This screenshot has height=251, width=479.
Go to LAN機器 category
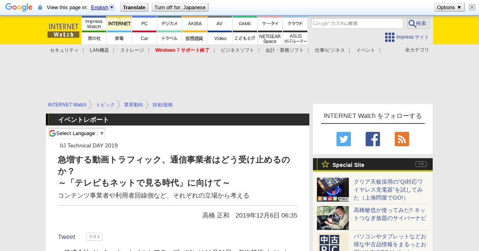pos(99,50)
